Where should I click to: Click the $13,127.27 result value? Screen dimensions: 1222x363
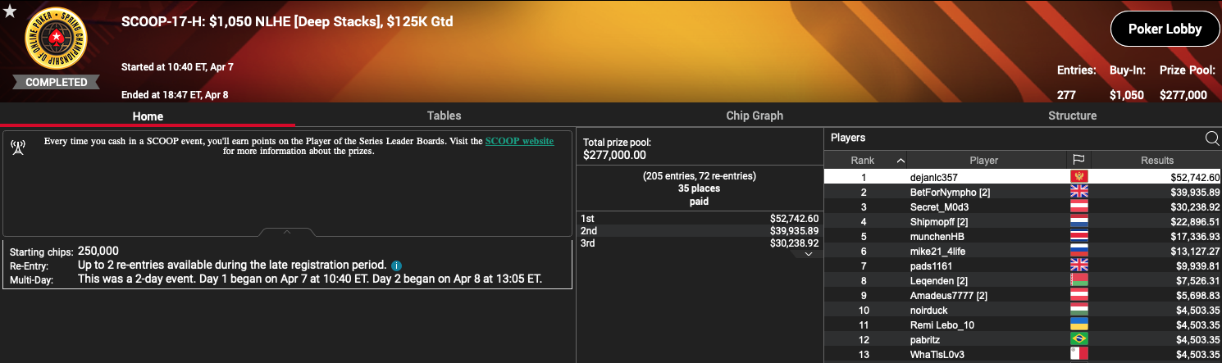pos(1194,251)
